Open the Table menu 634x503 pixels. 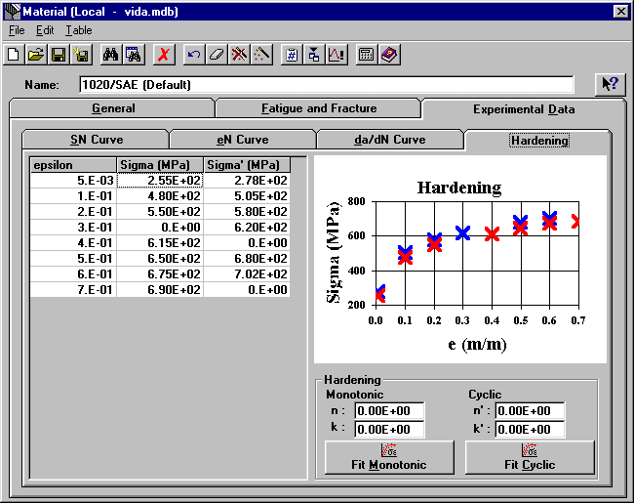(x=78, y=30)
